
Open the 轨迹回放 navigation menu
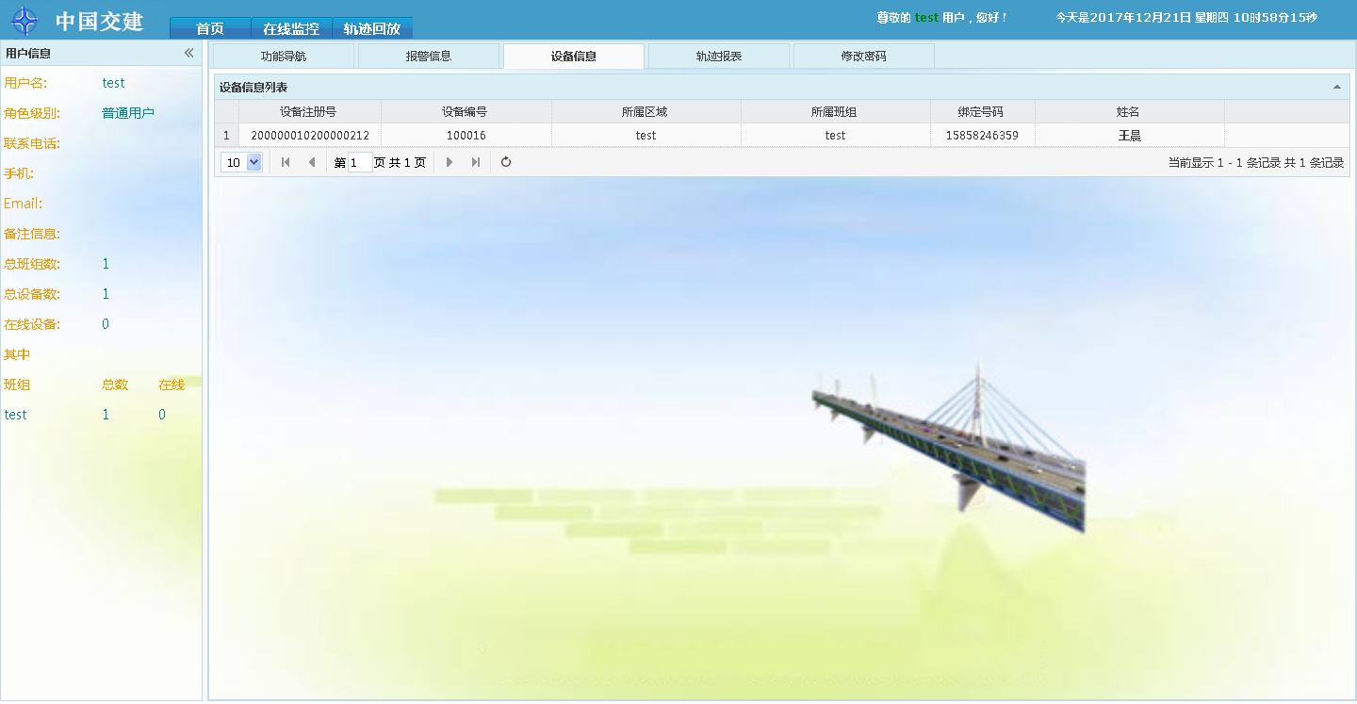[x=372, y=28]
